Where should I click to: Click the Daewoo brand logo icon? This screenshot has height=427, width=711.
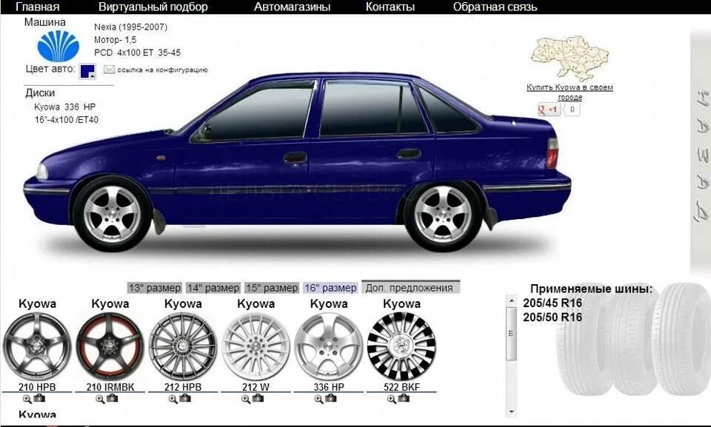[x=58, y=46]
